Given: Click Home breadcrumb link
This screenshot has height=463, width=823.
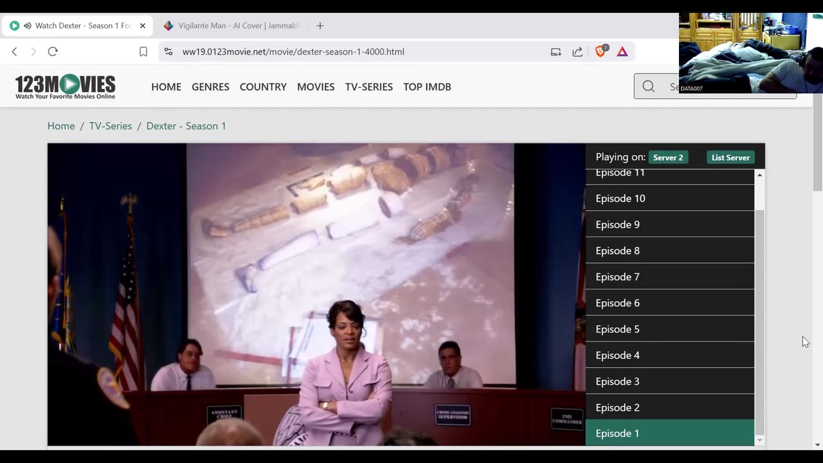Looking at the screenshot, I should point(61,126).
